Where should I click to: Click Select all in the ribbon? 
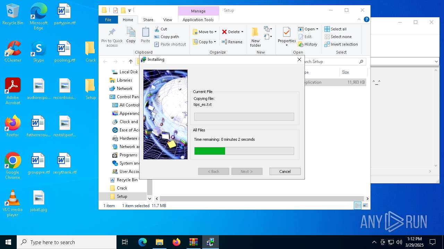335,29
